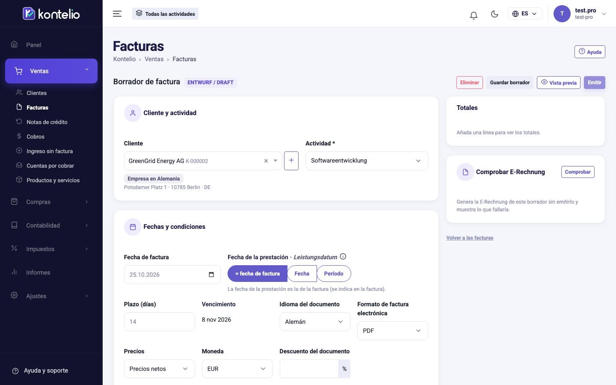
Task: Open the Actividad dropdown
Action: [367, 161]
